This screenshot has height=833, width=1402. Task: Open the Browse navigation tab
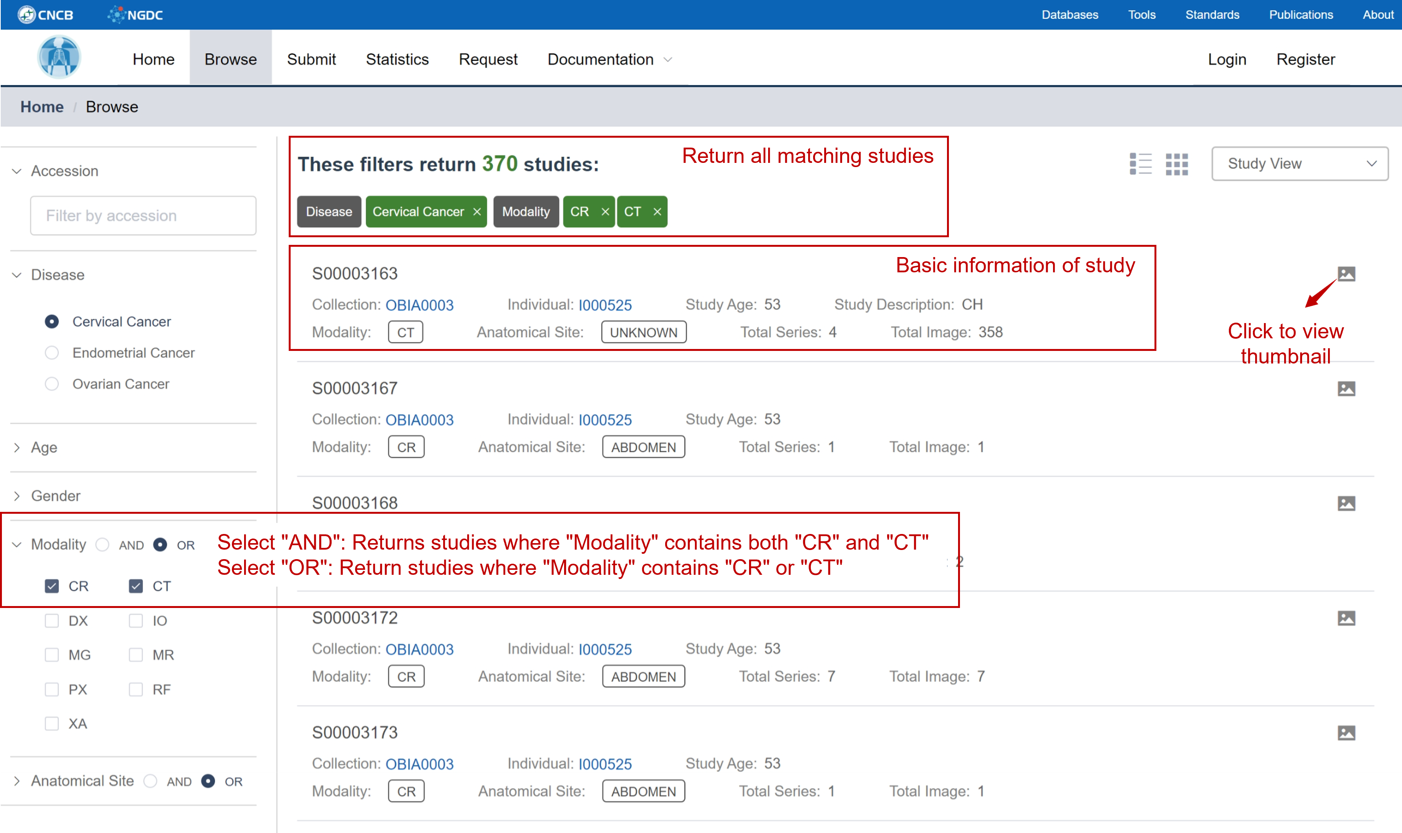point(231,57)
